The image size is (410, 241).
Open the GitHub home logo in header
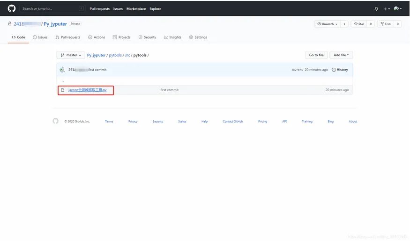[12, 8]
